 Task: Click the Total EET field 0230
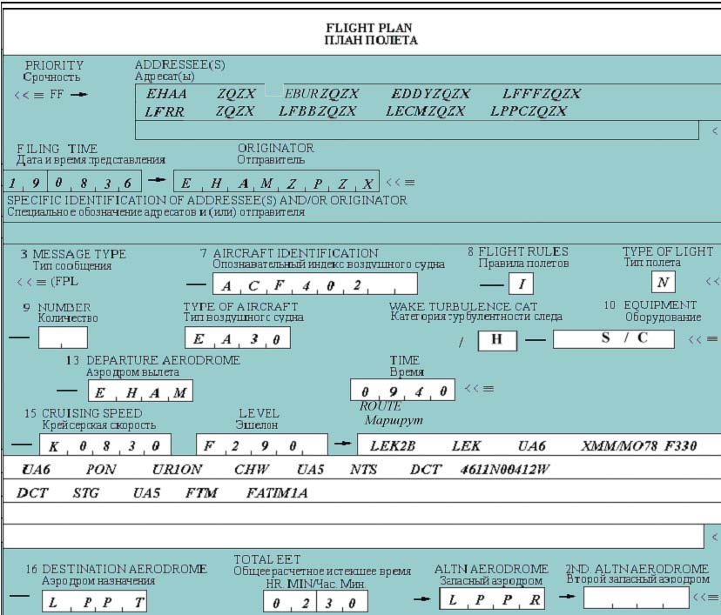tap(315, 601)
